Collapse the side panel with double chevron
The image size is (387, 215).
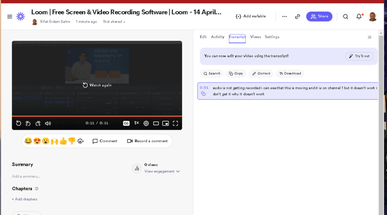pyautogui.click(x=370, y=37)
